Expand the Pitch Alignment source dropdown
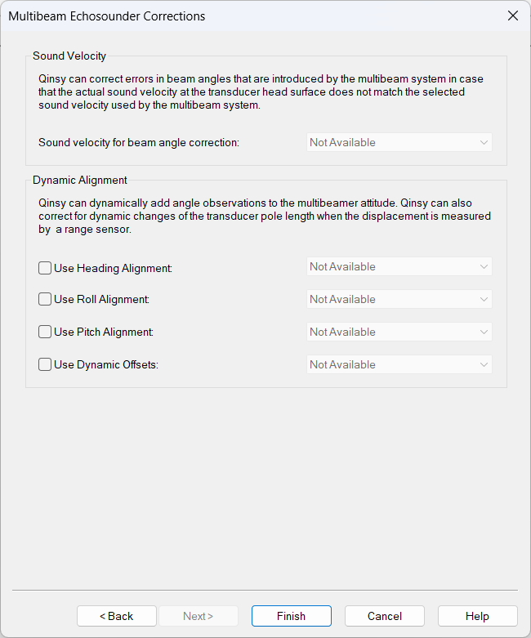 click(399, 332)
